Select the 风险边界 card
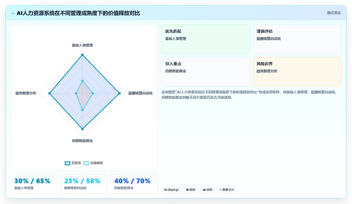The width and height of the screenshot is (352, 204). pos(297,72)
